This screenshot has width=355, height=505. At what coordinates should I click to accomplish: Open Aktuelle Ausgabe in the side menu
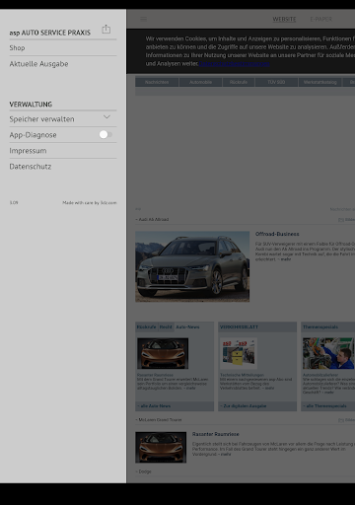point(63,64)
